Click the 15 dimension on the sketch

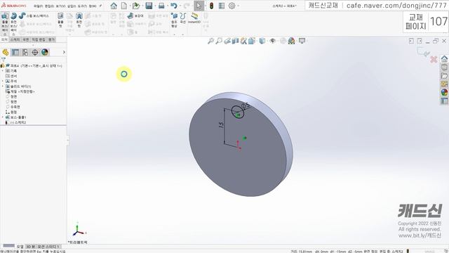pyautogui.click(x=221, y=124)
